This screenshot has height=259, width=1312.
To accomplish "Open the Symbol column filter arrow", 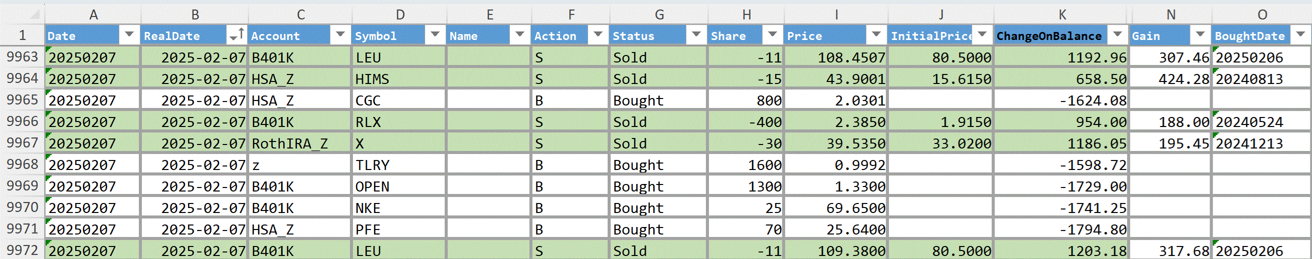I will pyautogui.click(x=435, y=35).
